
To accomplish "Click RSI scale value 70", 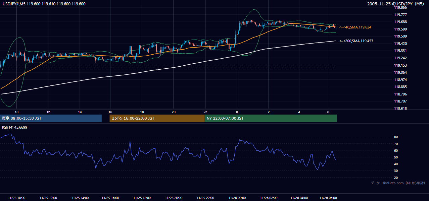I will point(396,144).
